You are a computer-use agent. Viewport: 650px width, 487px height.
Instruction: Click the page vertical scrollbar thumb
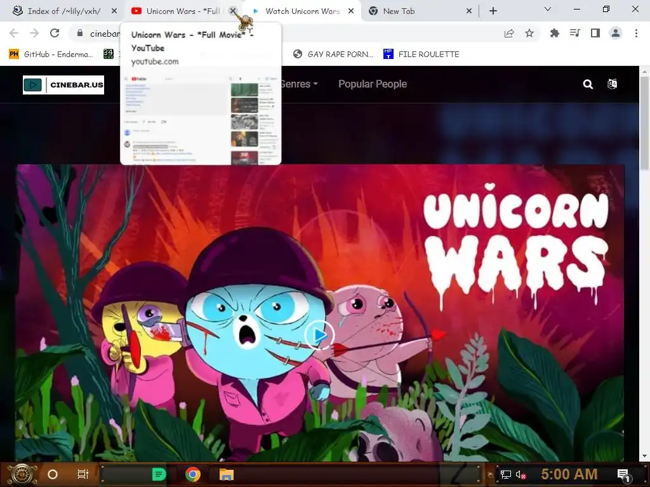pyautogui.click(x=644, y=124)
